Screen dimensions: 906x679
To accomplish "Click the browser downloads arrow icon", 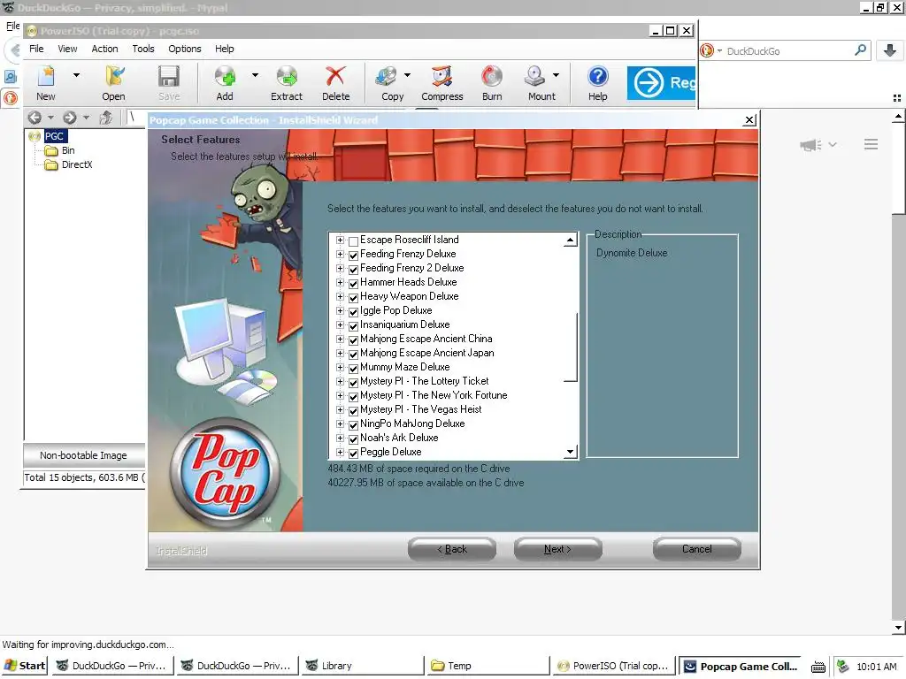I will click(x=890, y=50).
